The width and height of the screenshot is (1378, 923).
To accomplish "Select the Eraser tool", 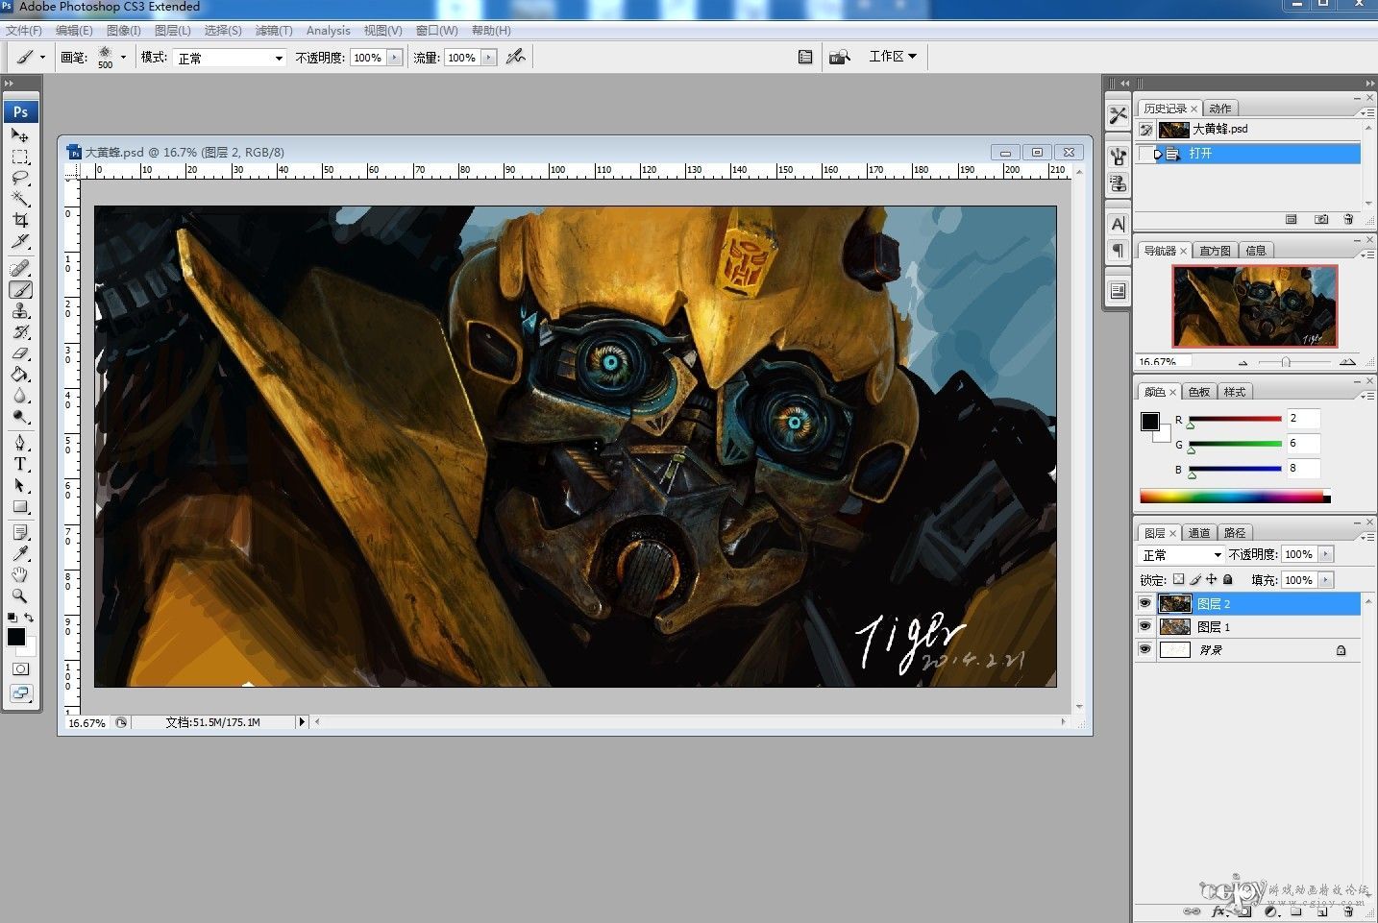I will point(20,353).
